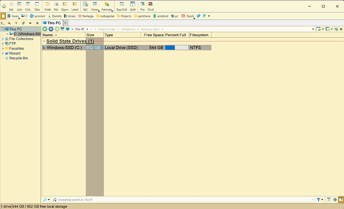Select Recycle Bin in the folder tree
Viewport: 344px width, 209px height.
tap(19, 58)
